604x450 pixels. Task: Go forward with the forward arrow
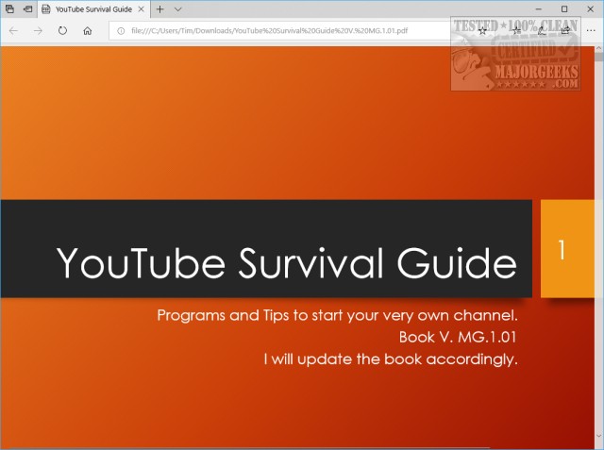click(x=38, y=31)
